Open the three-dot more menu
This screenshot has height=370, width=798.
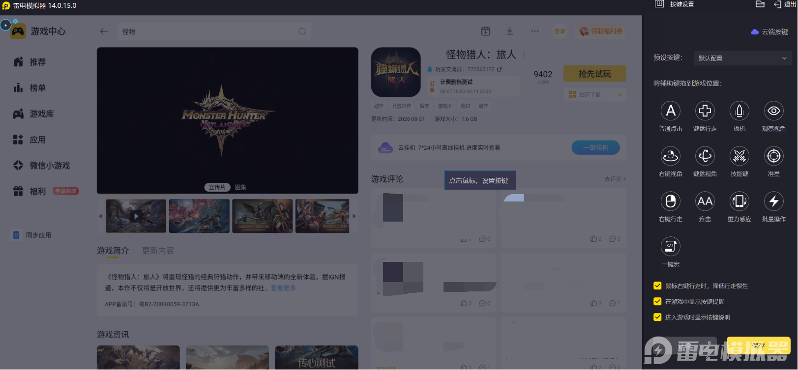click(x=535, y=31)
